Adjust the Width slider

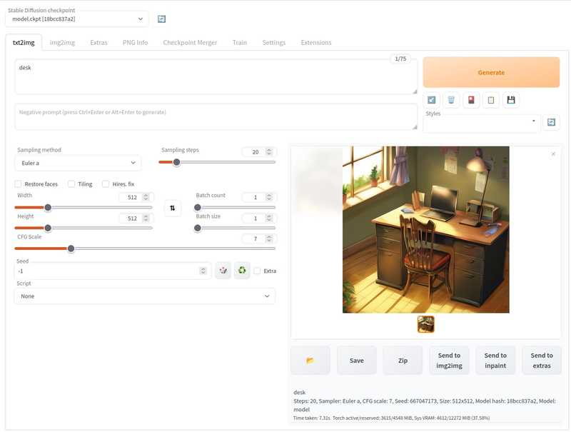tap(84, 207)
